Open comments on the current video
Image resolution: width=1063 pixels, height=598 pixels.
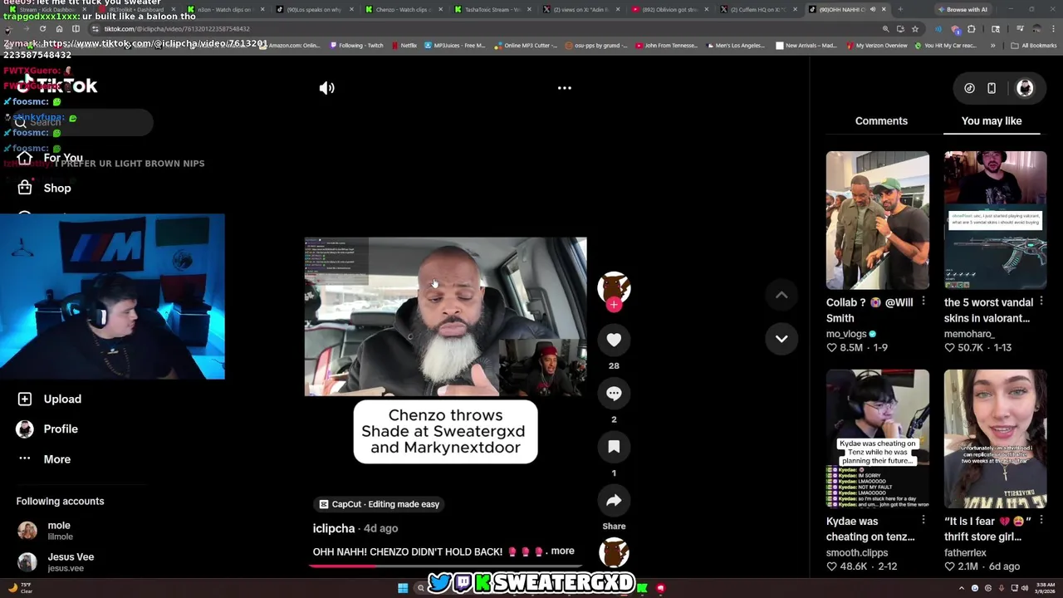[614, 394]
